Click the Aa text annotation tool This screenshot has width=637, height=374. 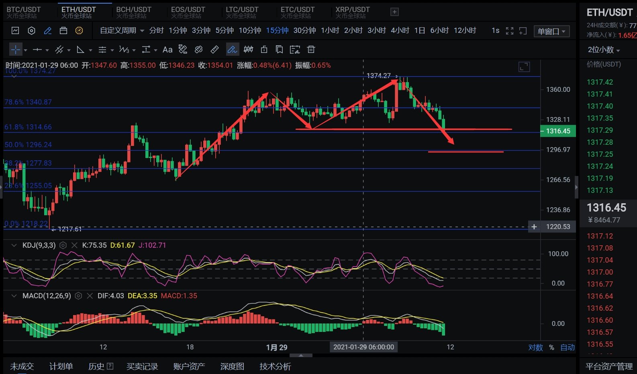point(167,50)
